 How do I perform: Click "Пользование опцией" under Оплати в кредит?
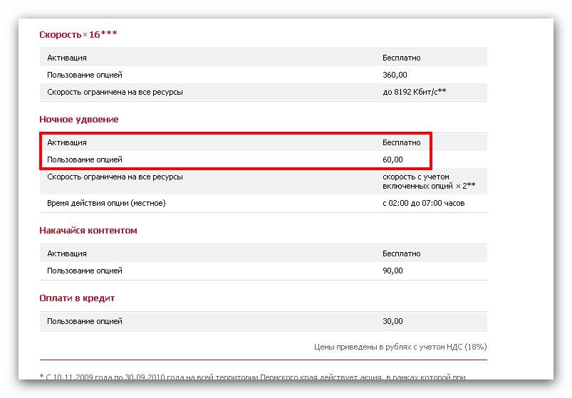(x=85, y=321)
